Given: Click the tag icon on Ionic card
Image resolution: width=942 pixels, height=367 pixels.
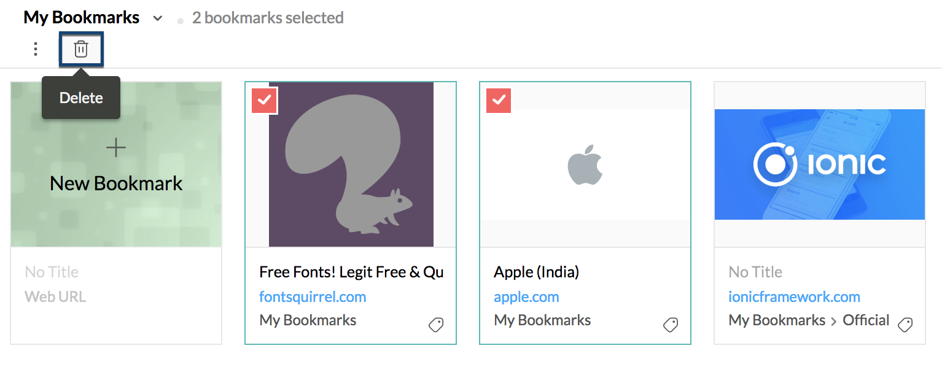Looking at the screenshot, I should (905, 325).
